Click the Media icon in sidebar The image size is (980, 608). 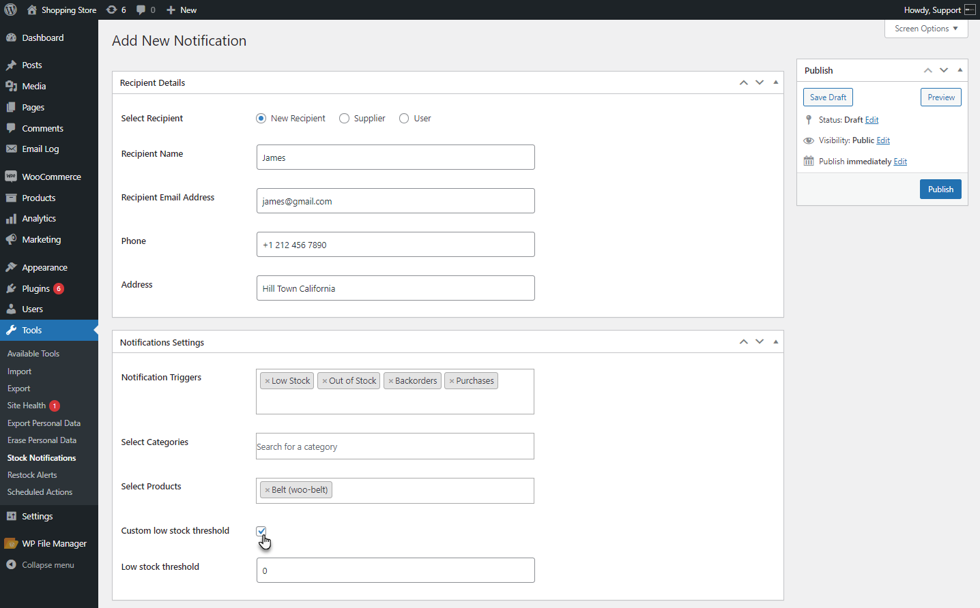pos(11,86)
